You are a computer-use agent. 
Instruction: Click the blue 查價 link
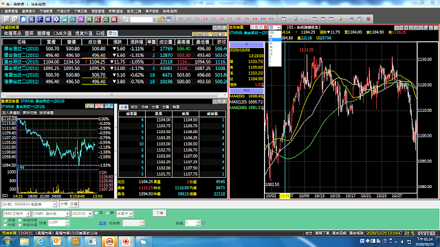click(x=102, y=223)
